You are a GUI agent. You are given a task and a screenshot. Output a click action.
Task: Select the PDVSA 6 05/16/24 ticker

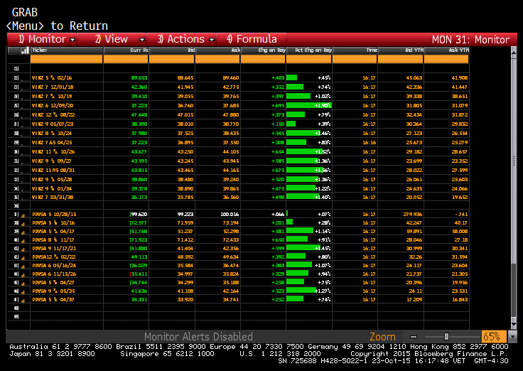tap(54, 266)
